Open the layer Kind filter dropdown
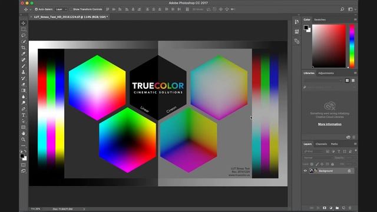 pyautogui.click(x=313, y=151)
